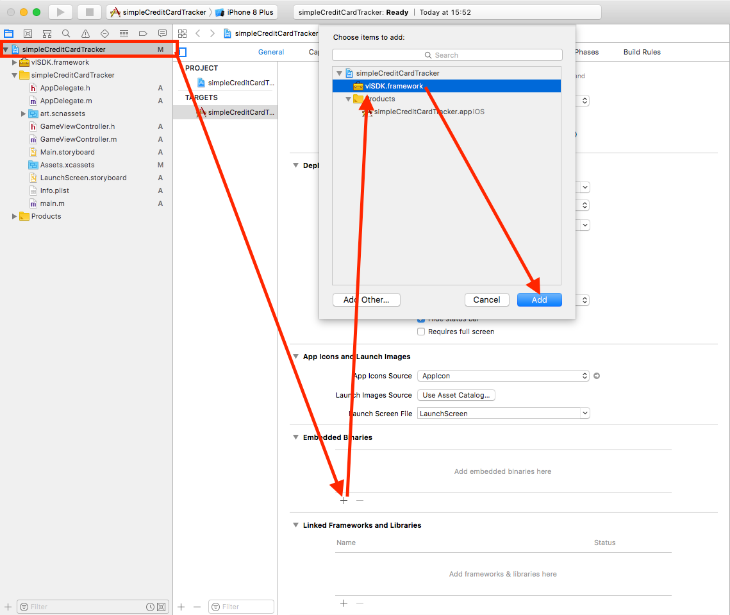Show the Issue navigator warning icon
730x615 pixels.
85,33
